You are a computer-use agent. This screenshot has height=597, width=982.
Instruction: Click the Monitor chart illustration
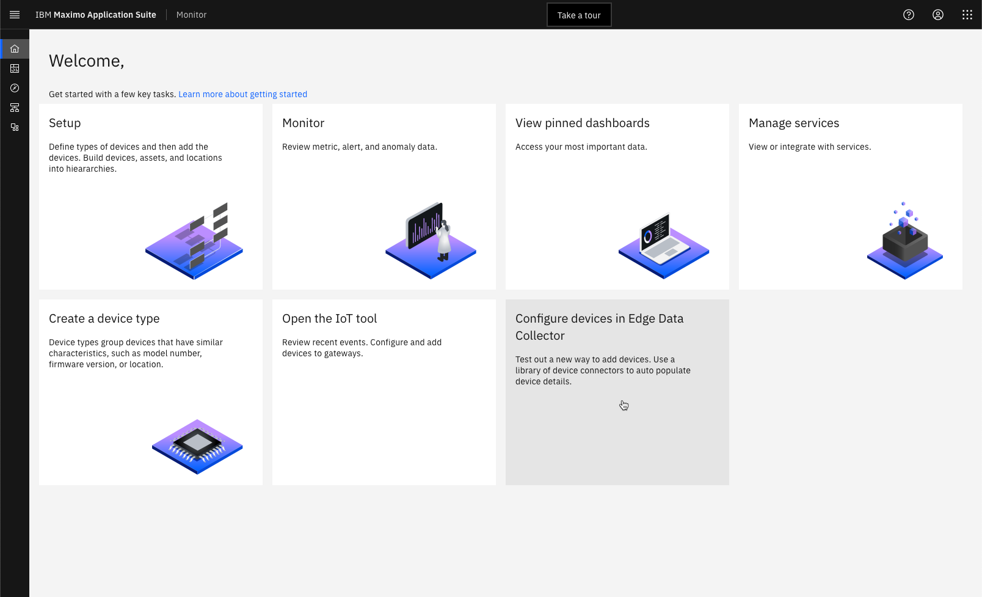pos(431,241)
